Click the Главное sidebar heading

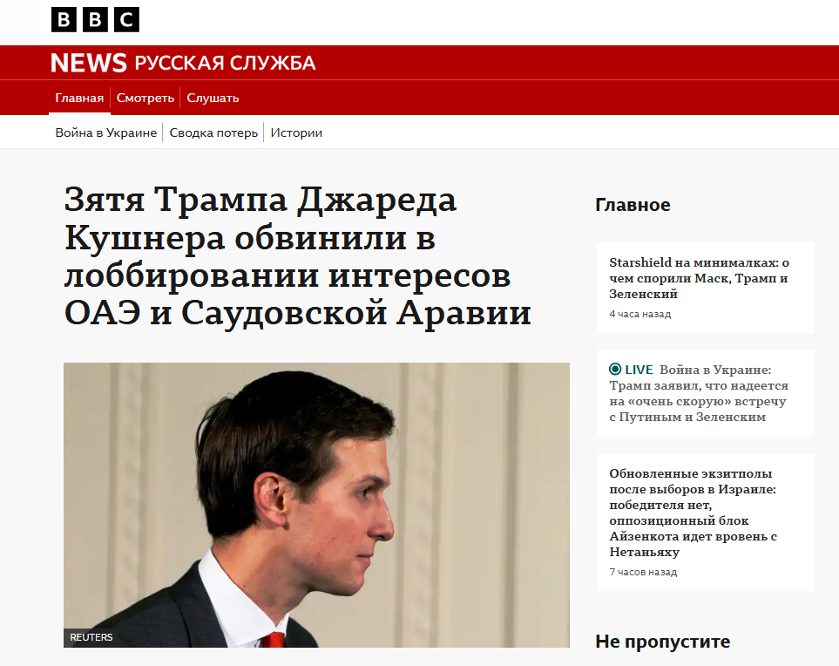point(633,205)
